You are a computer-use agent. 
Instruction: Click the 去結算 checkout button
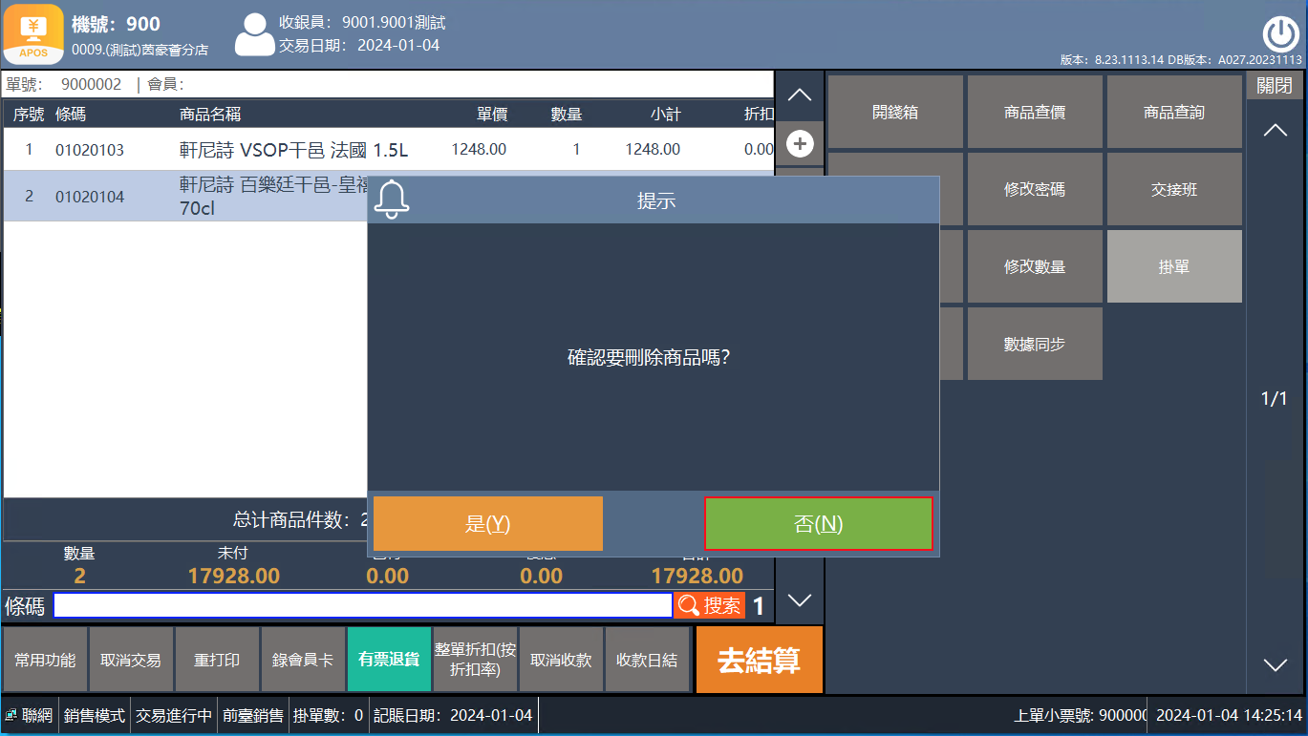(x=760, y=660)
